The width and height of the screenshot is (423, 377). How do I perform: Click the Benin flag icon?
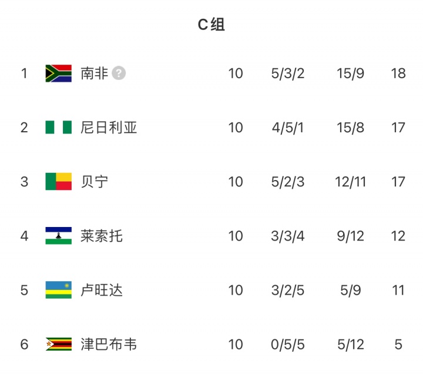pos(58,182)
